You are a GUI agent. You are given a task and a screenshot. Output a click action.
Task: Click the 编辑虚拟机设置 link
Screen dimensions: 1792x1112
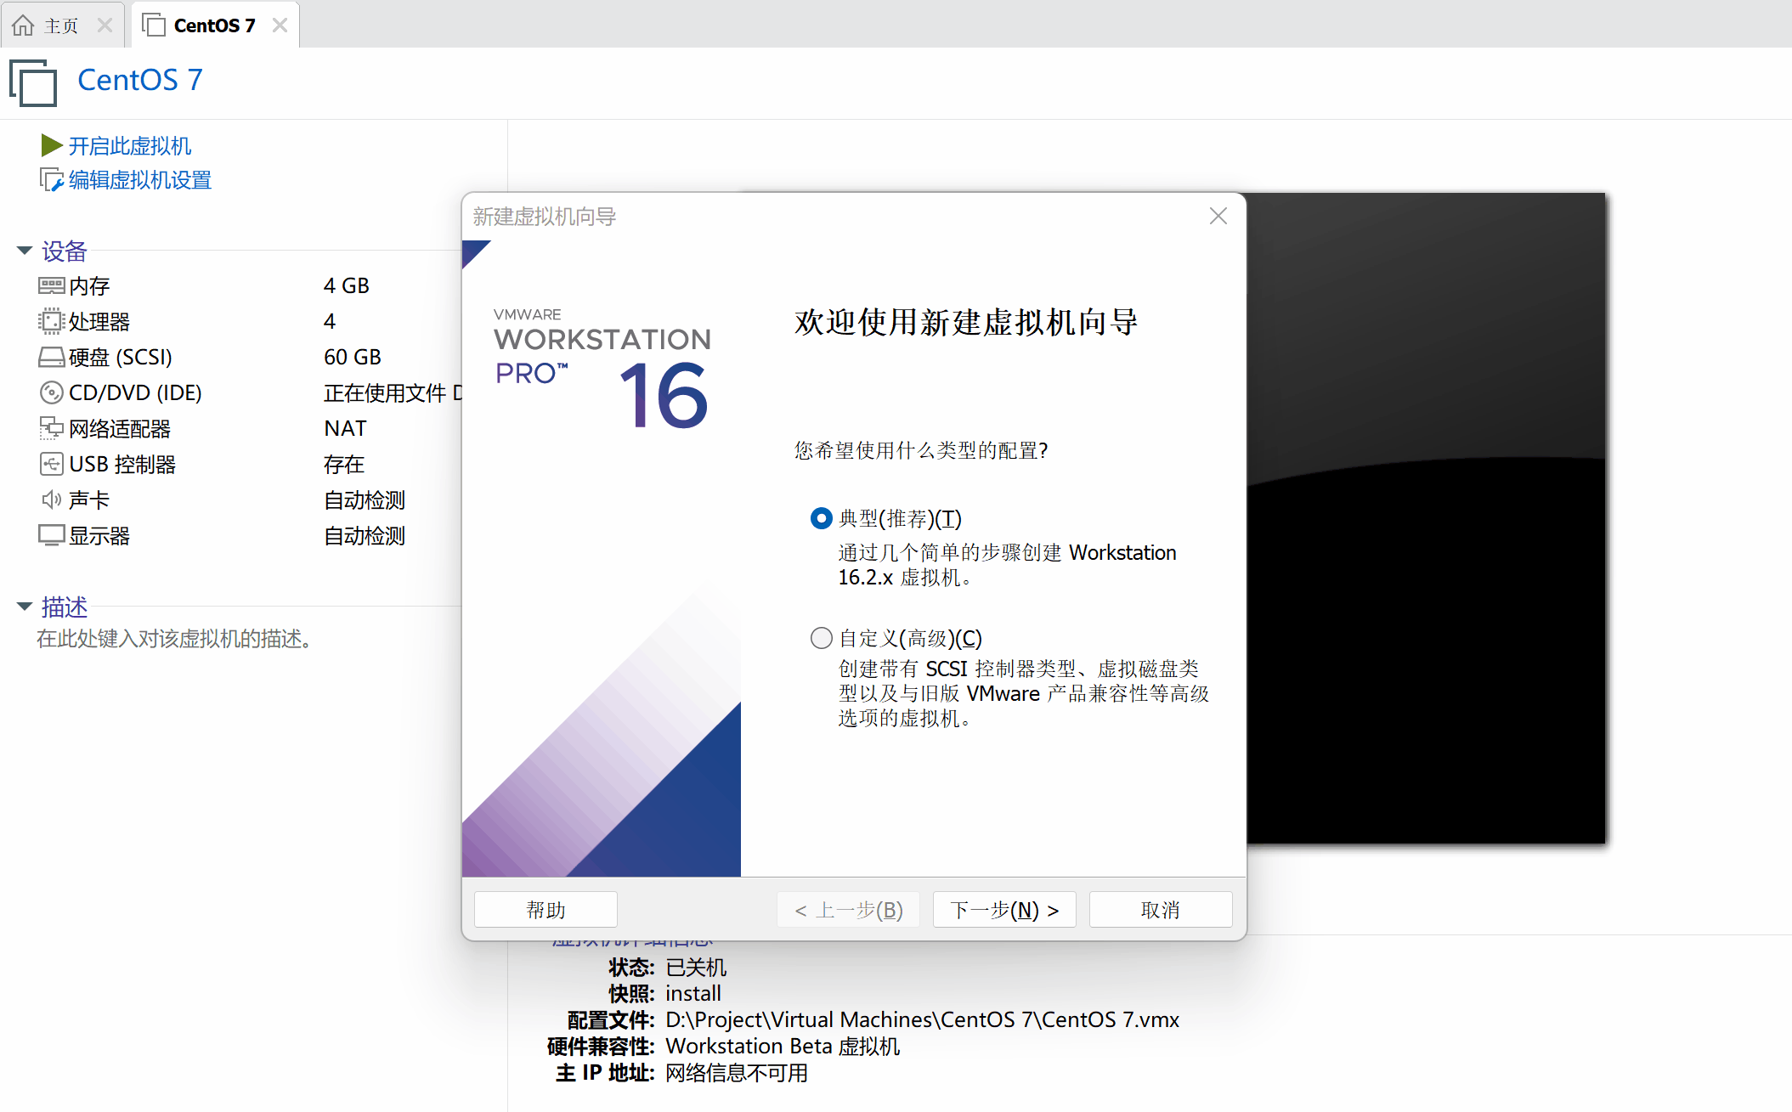(x=140, y=180)
